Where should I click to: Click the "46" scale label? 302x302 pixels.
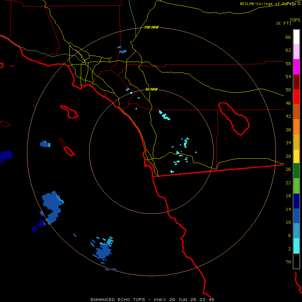(288, 103)
